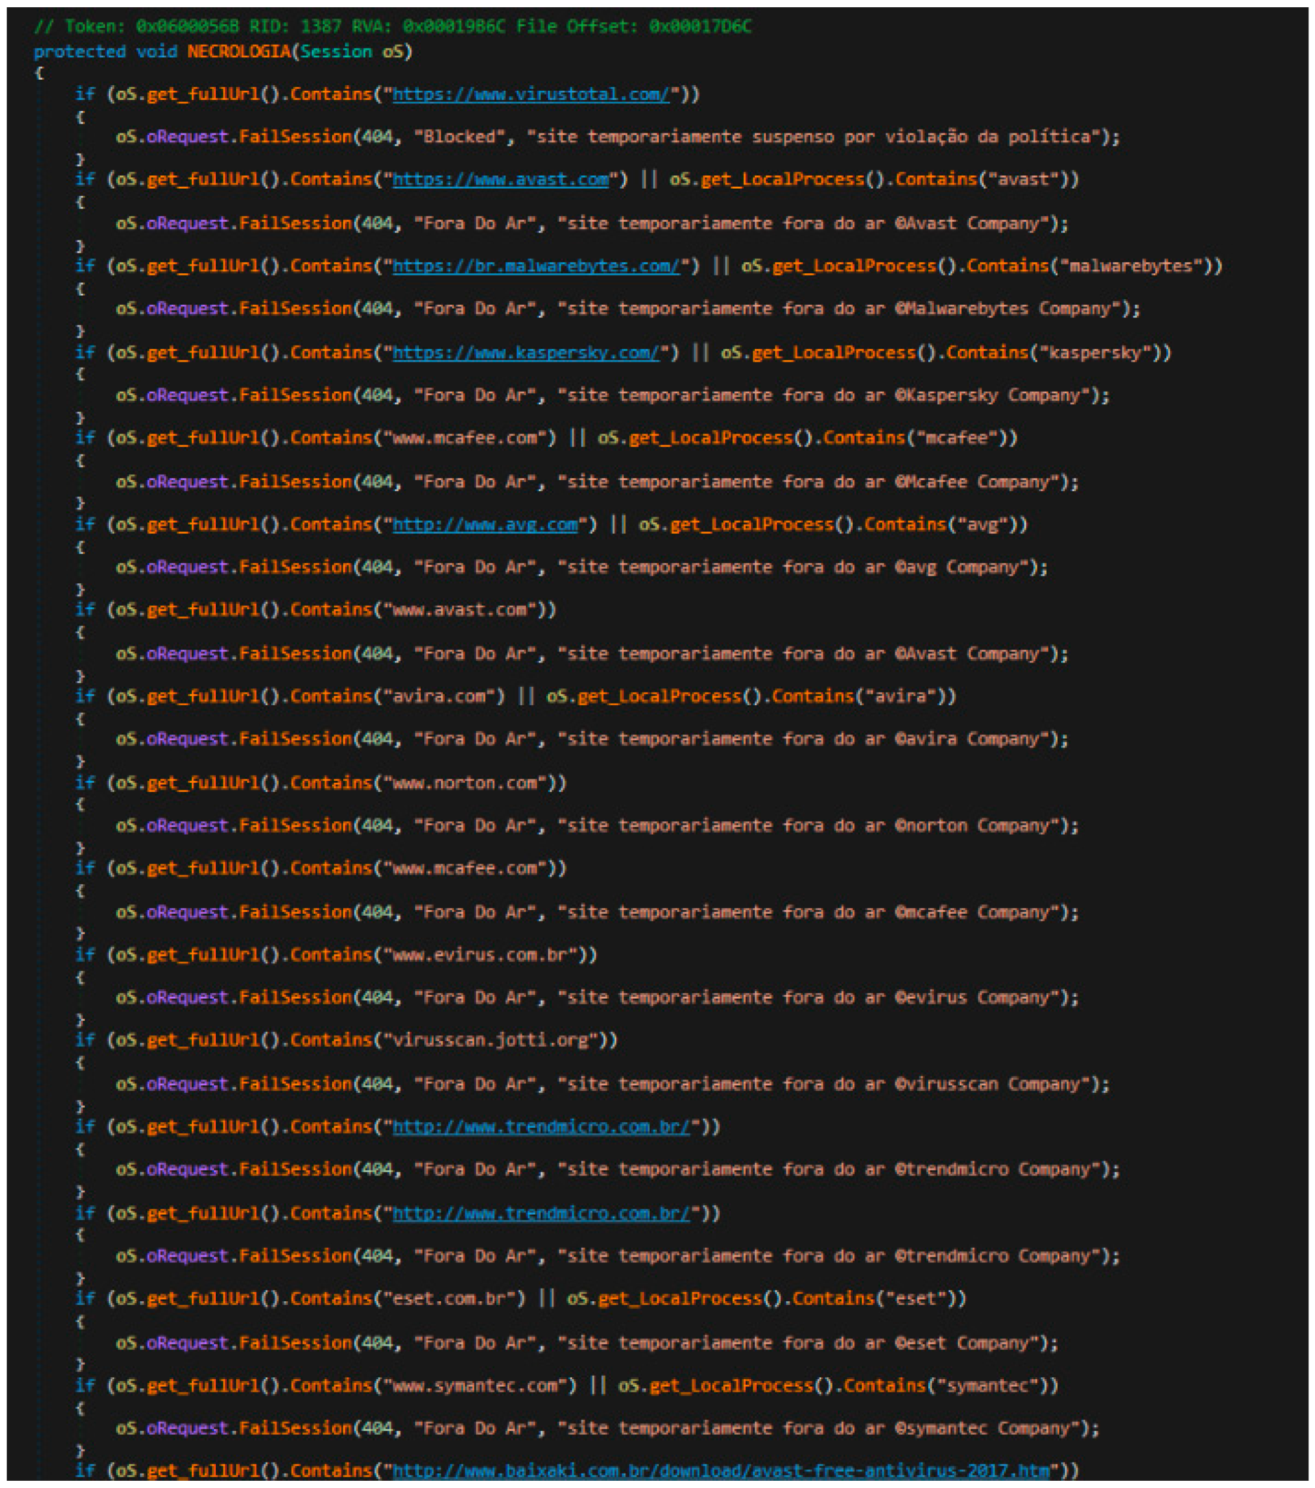The image size is (1315, 1488).
Task: Click FailSession call for the Kaspersky message
Action: click(296, 395)
